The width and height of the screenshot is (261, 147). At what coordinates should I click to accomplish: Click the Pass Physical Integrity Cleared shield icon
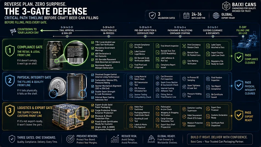click(x=239, y=85)
